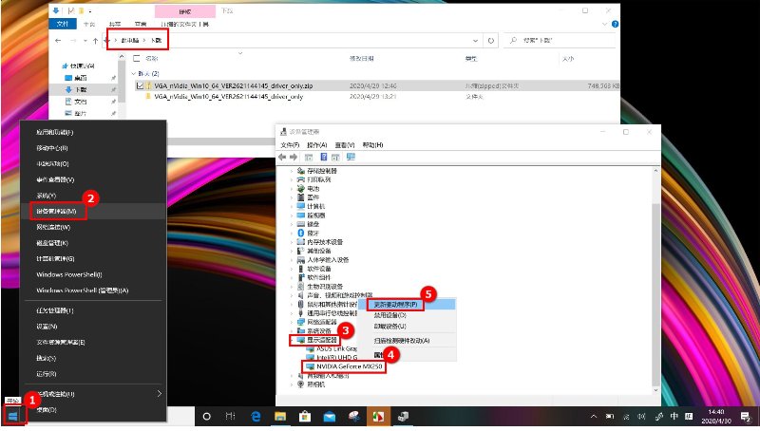Click Device Manager help toolbar icon
Viewport: 760px width, 431px height.
point(323,157)
